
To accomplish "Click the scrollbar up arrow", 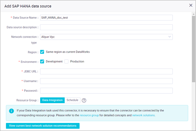I will click(x=194, y=14).
